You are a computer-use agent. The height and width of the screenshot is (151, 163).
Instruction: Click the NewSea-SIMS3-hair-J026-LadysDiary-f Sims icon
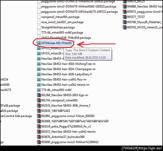click(39, 74)
